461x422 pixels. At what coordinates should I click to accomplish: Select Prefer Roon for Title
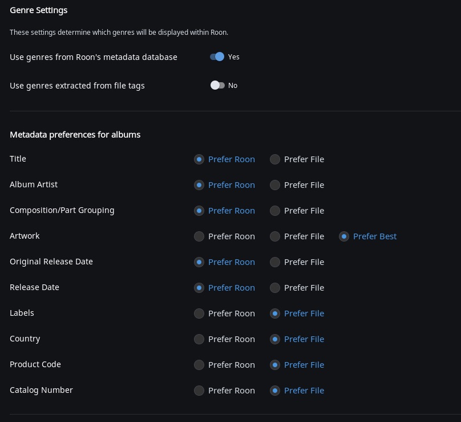click(x=199, y=159)
